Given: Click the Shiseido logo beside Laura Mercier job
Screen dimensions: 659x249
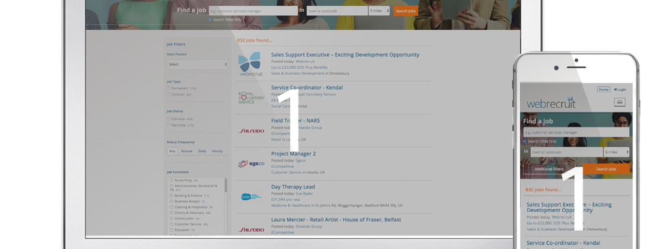Looking at the screenshot, I should pos(251,229).
